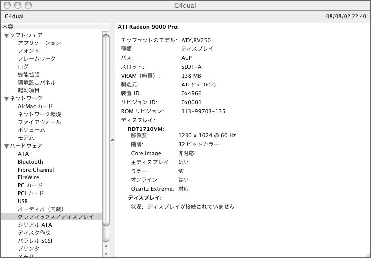Open USB hardware item

pos(22,201)
